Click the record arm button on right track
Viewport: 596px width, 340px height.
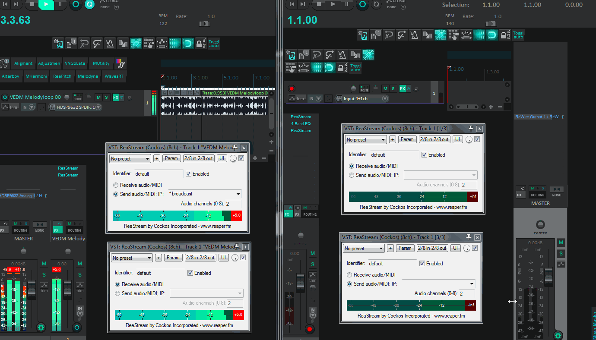292,88
